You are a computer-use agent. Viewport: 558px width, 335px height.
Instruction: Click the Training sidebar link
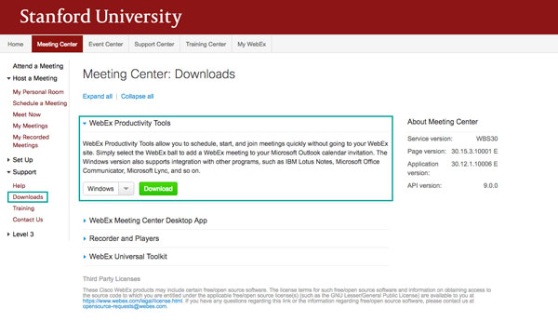pos(23,208)
